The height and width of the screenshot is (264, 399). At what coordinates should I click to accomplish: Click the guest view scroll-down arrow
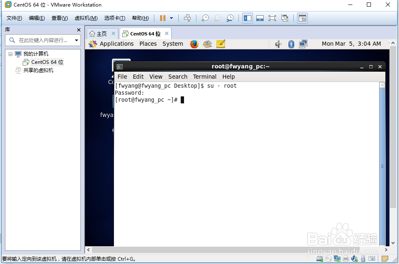(x=393, y=243)
